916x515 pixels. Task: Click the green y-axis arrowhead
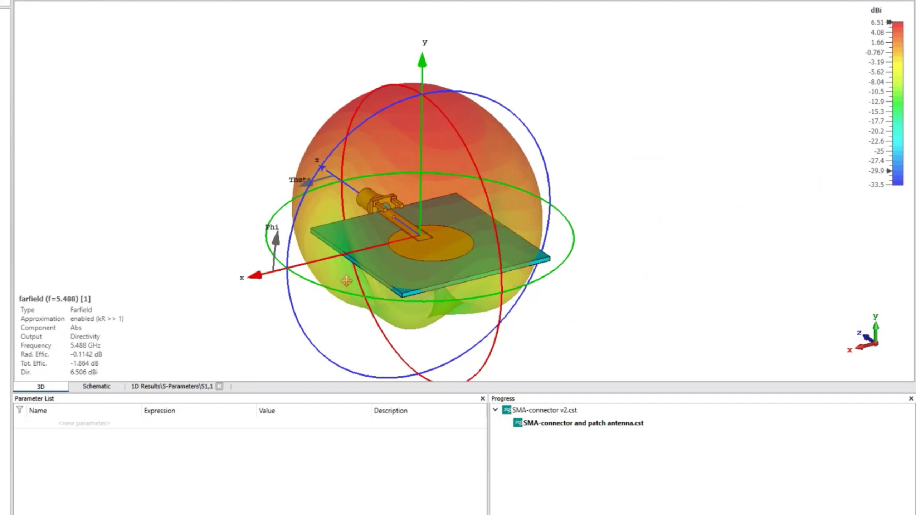tap(422, 60)
